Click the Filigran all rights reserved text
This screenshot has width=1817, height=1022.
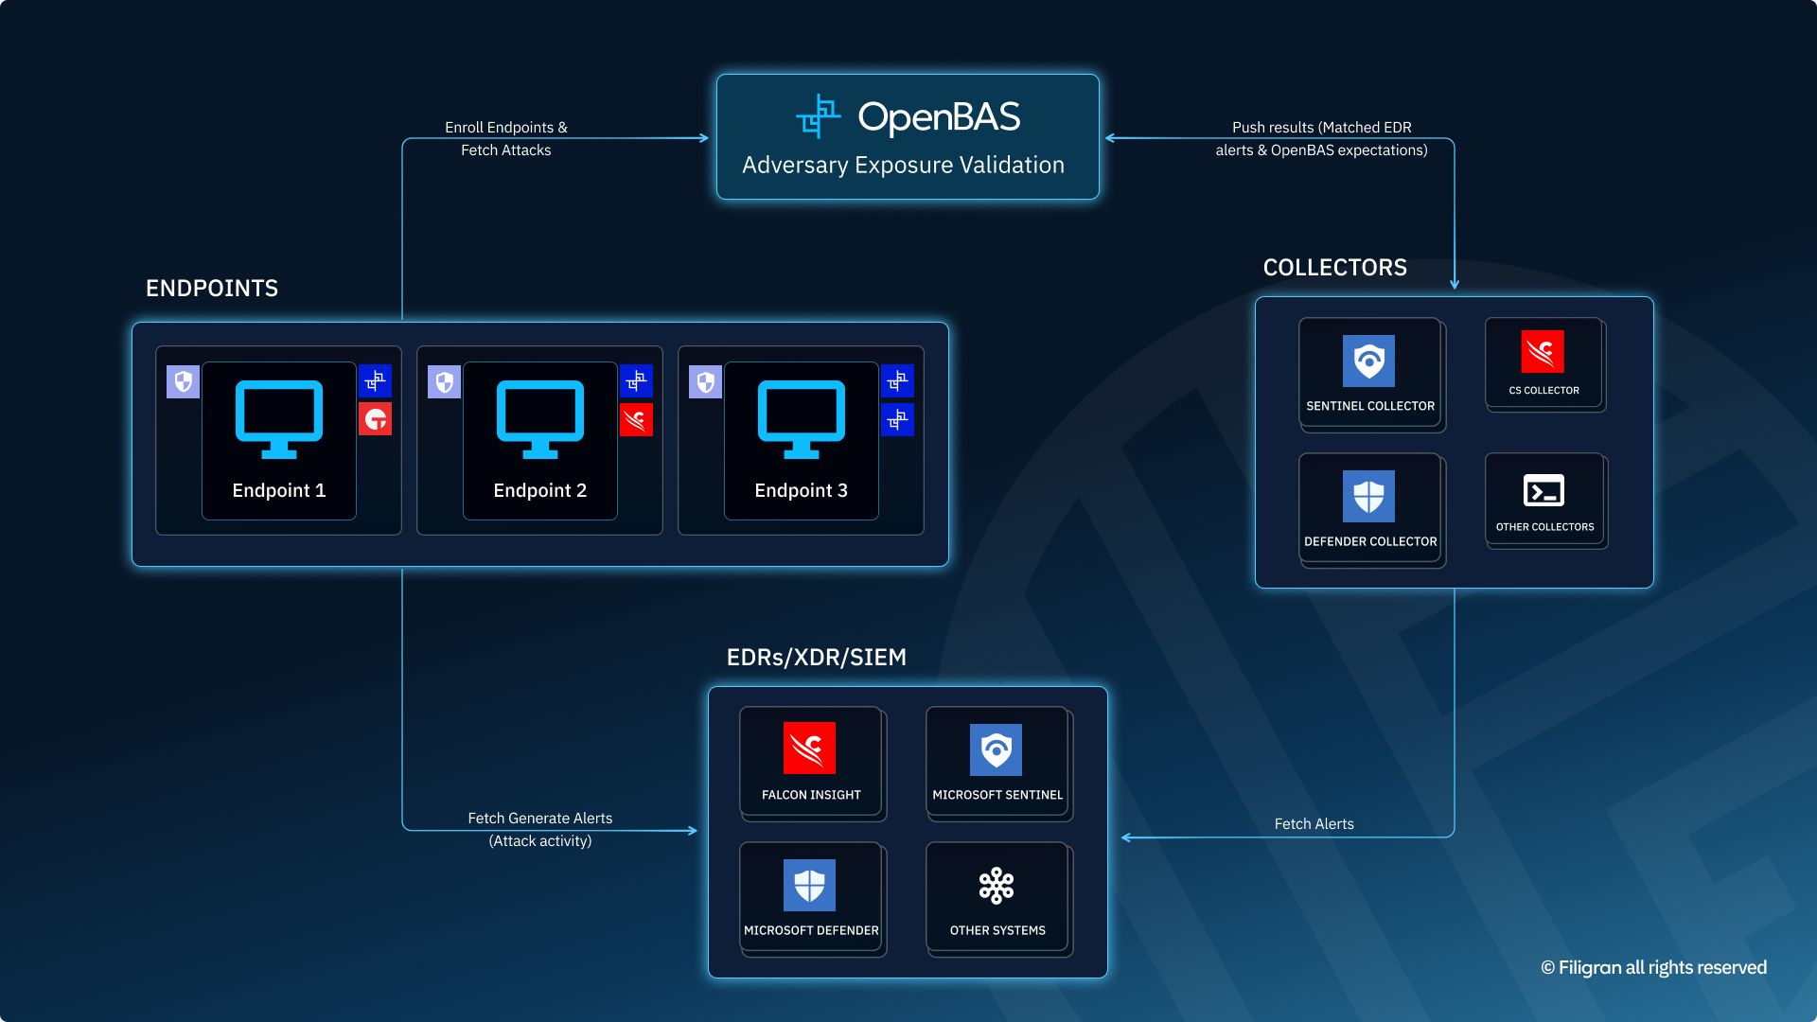(1653, 967)
